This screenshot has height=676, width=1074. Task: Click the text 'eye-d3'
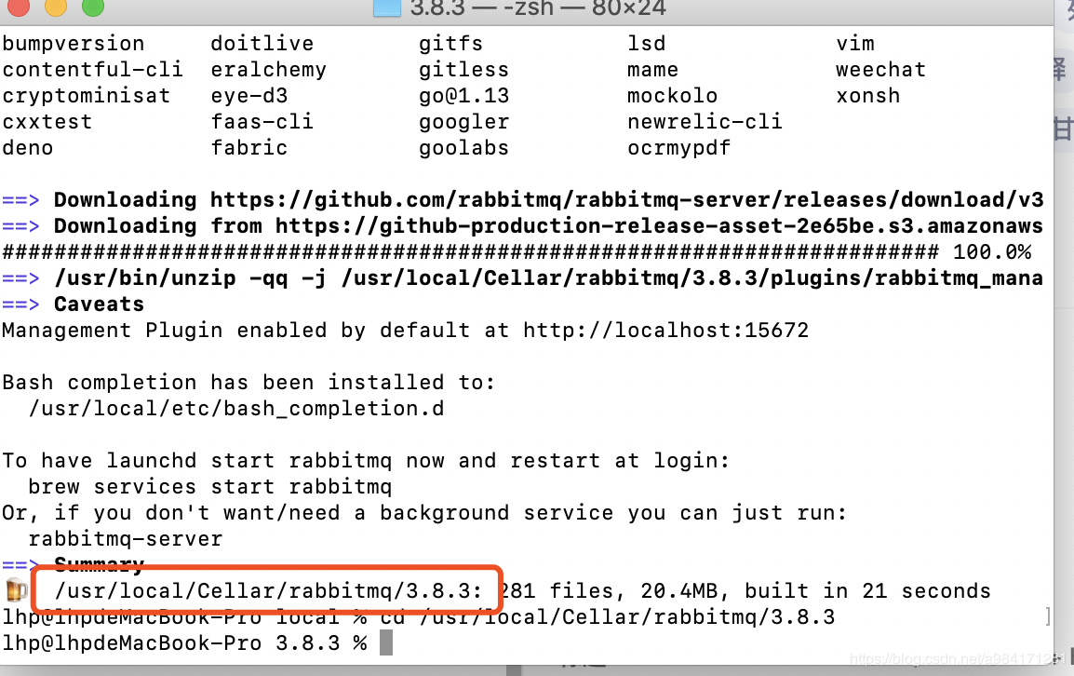249,96
